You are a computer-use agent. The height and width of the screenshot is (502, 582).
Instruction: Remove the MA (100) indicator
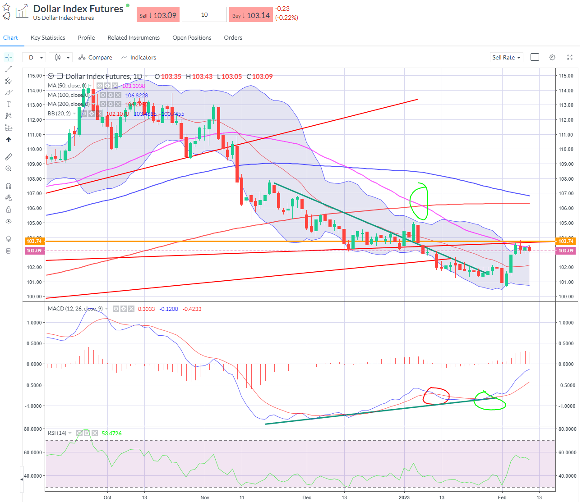pos(118,95)
